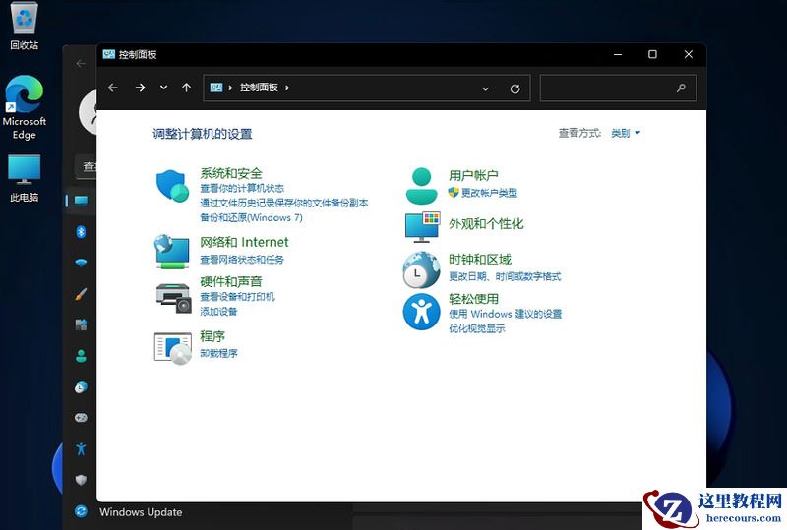Launch Microsoft Edge from desktop
This screenshot has width=787, height=530.
tap(24, 107)
